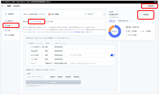Select the 入金 deposit icon in sidebar
The width and height of the screenshot is (159, 94).
tap(6, 26)
